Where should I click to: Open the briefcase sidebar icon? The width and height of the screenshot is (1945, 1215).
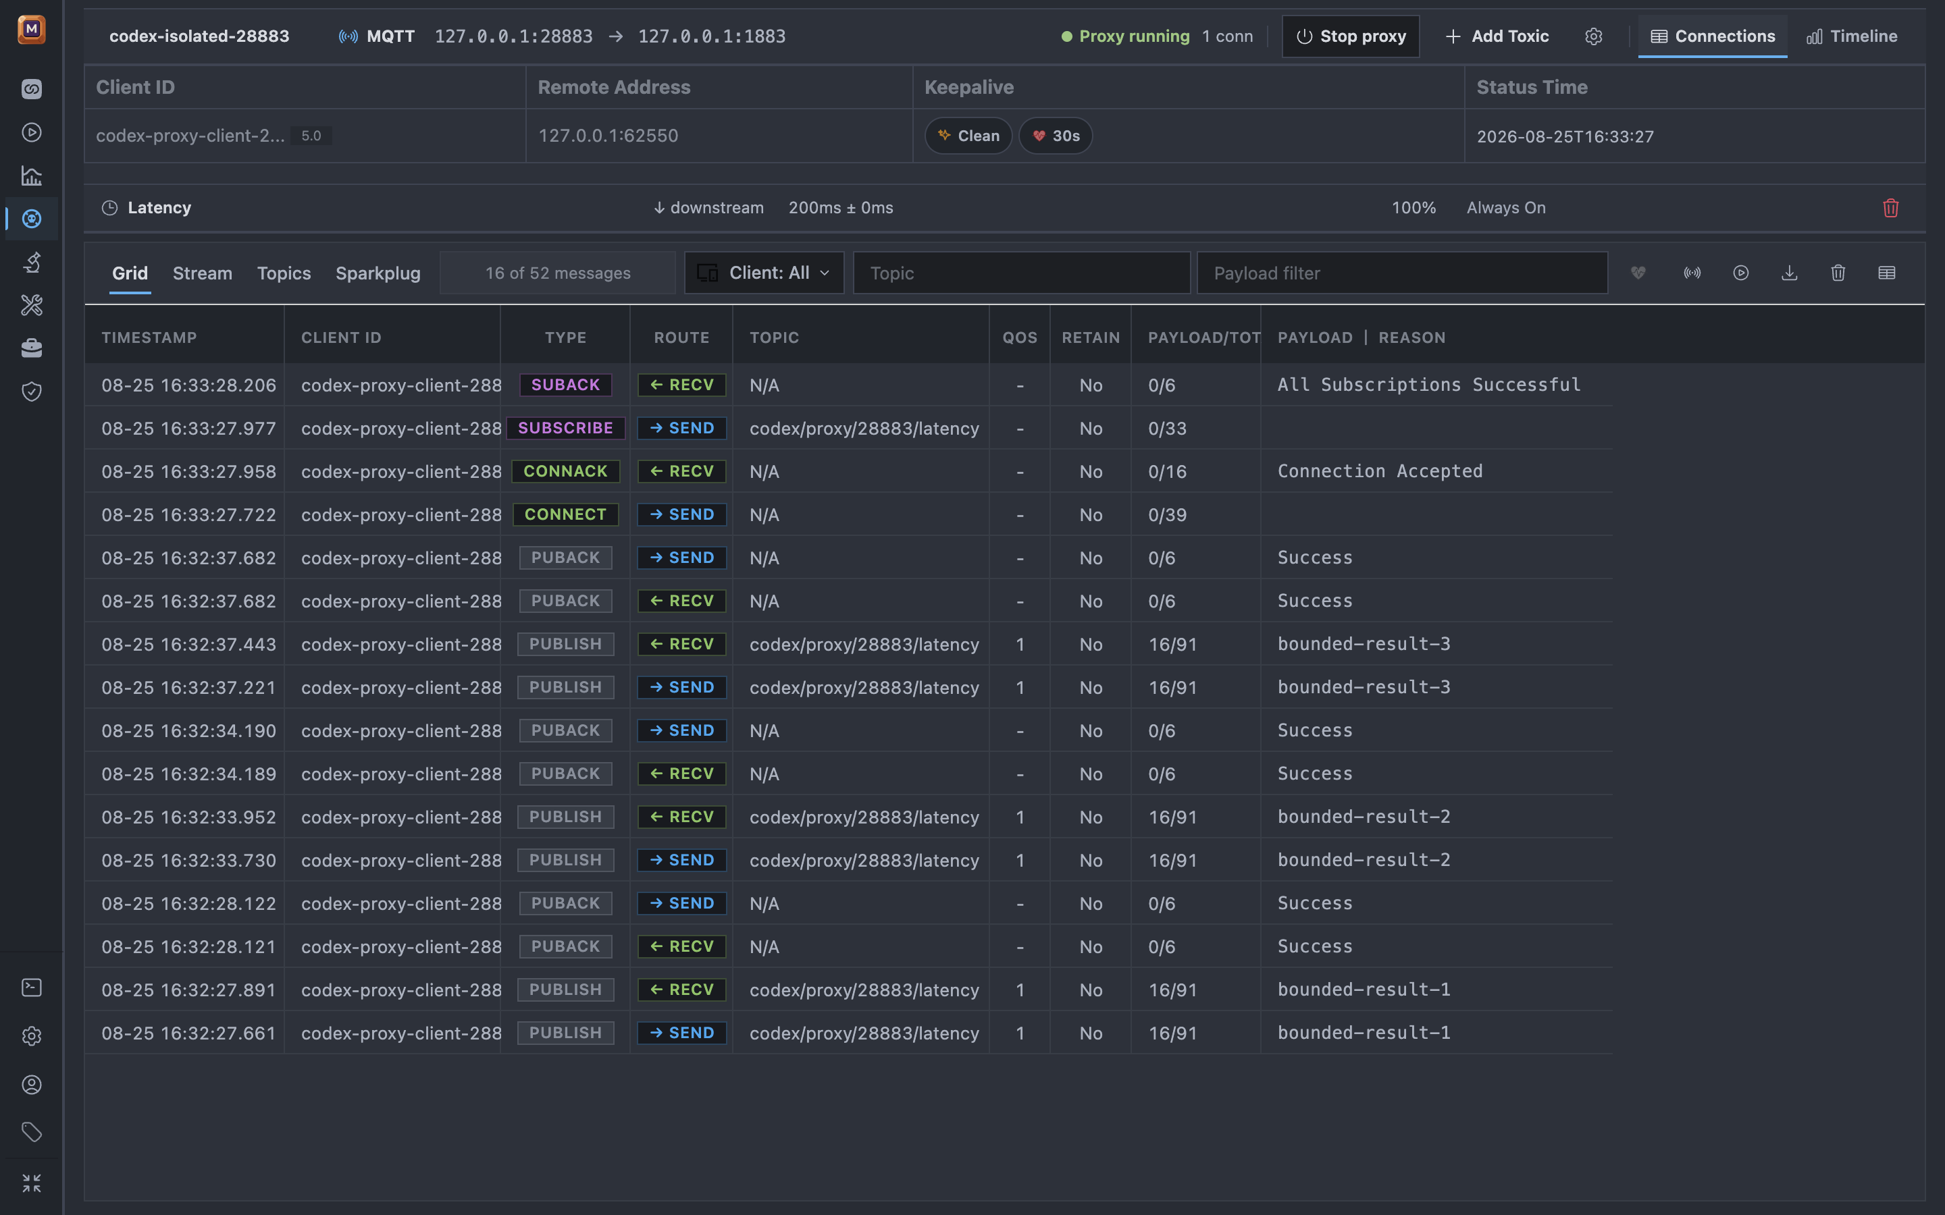[x=31, y=348]
